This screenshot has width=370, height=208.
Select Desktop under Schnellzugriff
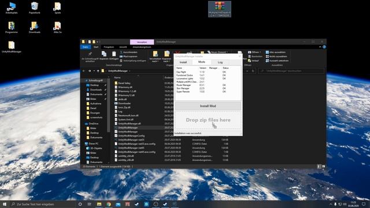[94, 85]
